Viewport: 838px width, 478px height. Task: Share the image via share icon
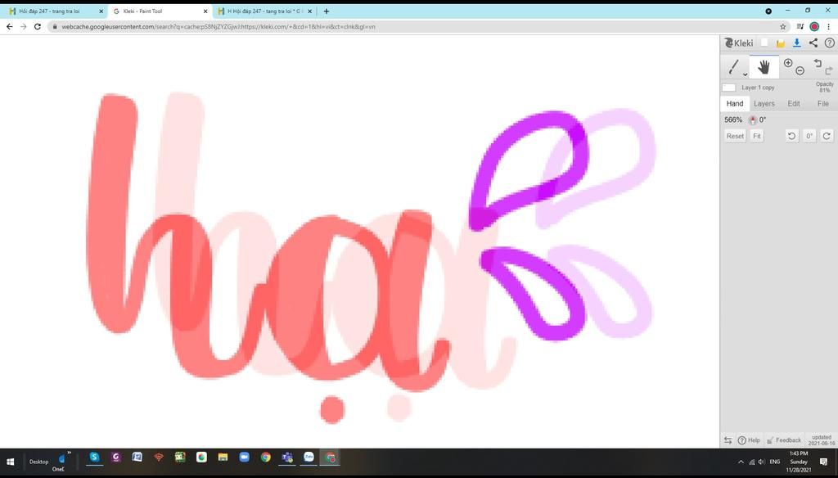pyautogui.click(x=813, y=43)
